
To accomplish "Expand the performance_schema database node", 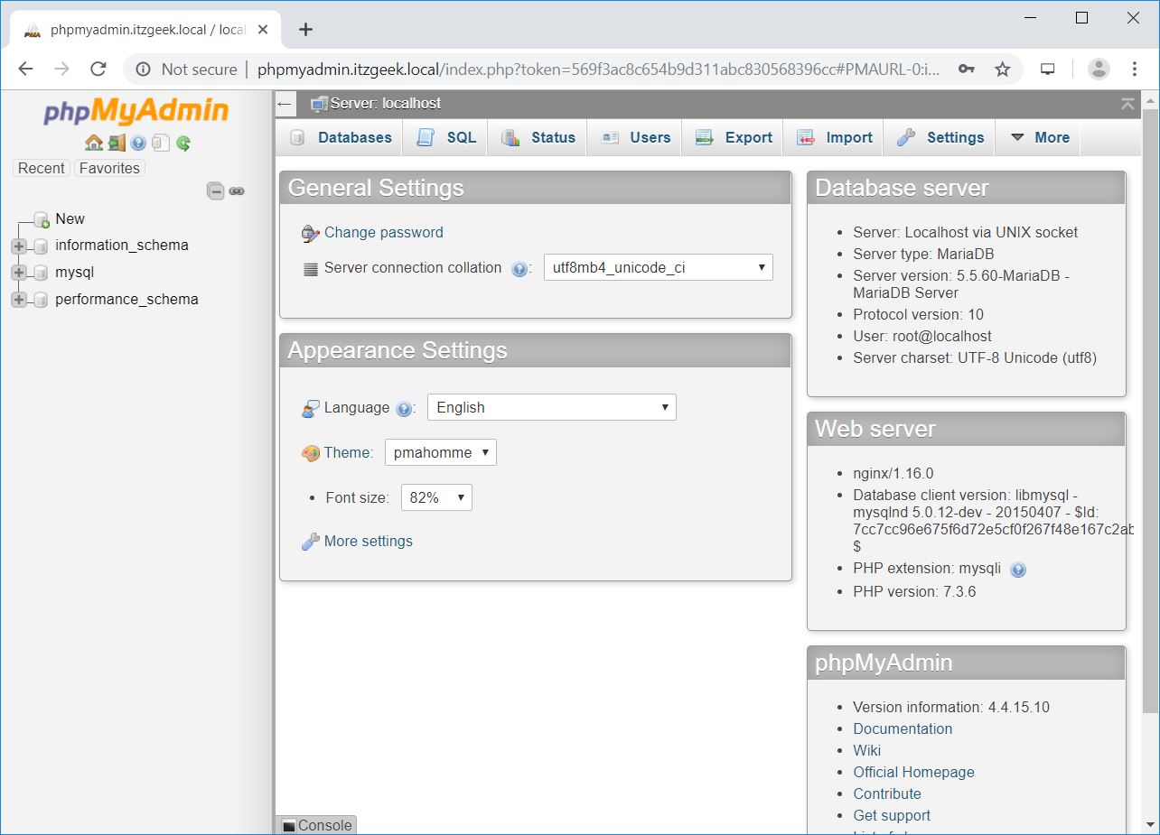I will click(19, 300).
